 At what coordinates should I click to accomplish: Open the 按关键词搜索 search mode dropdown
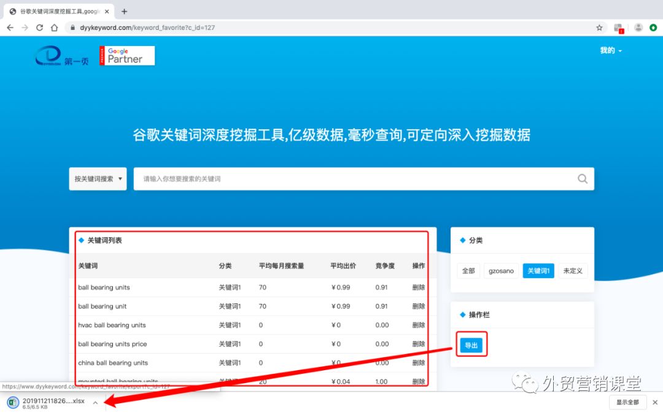click(97, 178)
